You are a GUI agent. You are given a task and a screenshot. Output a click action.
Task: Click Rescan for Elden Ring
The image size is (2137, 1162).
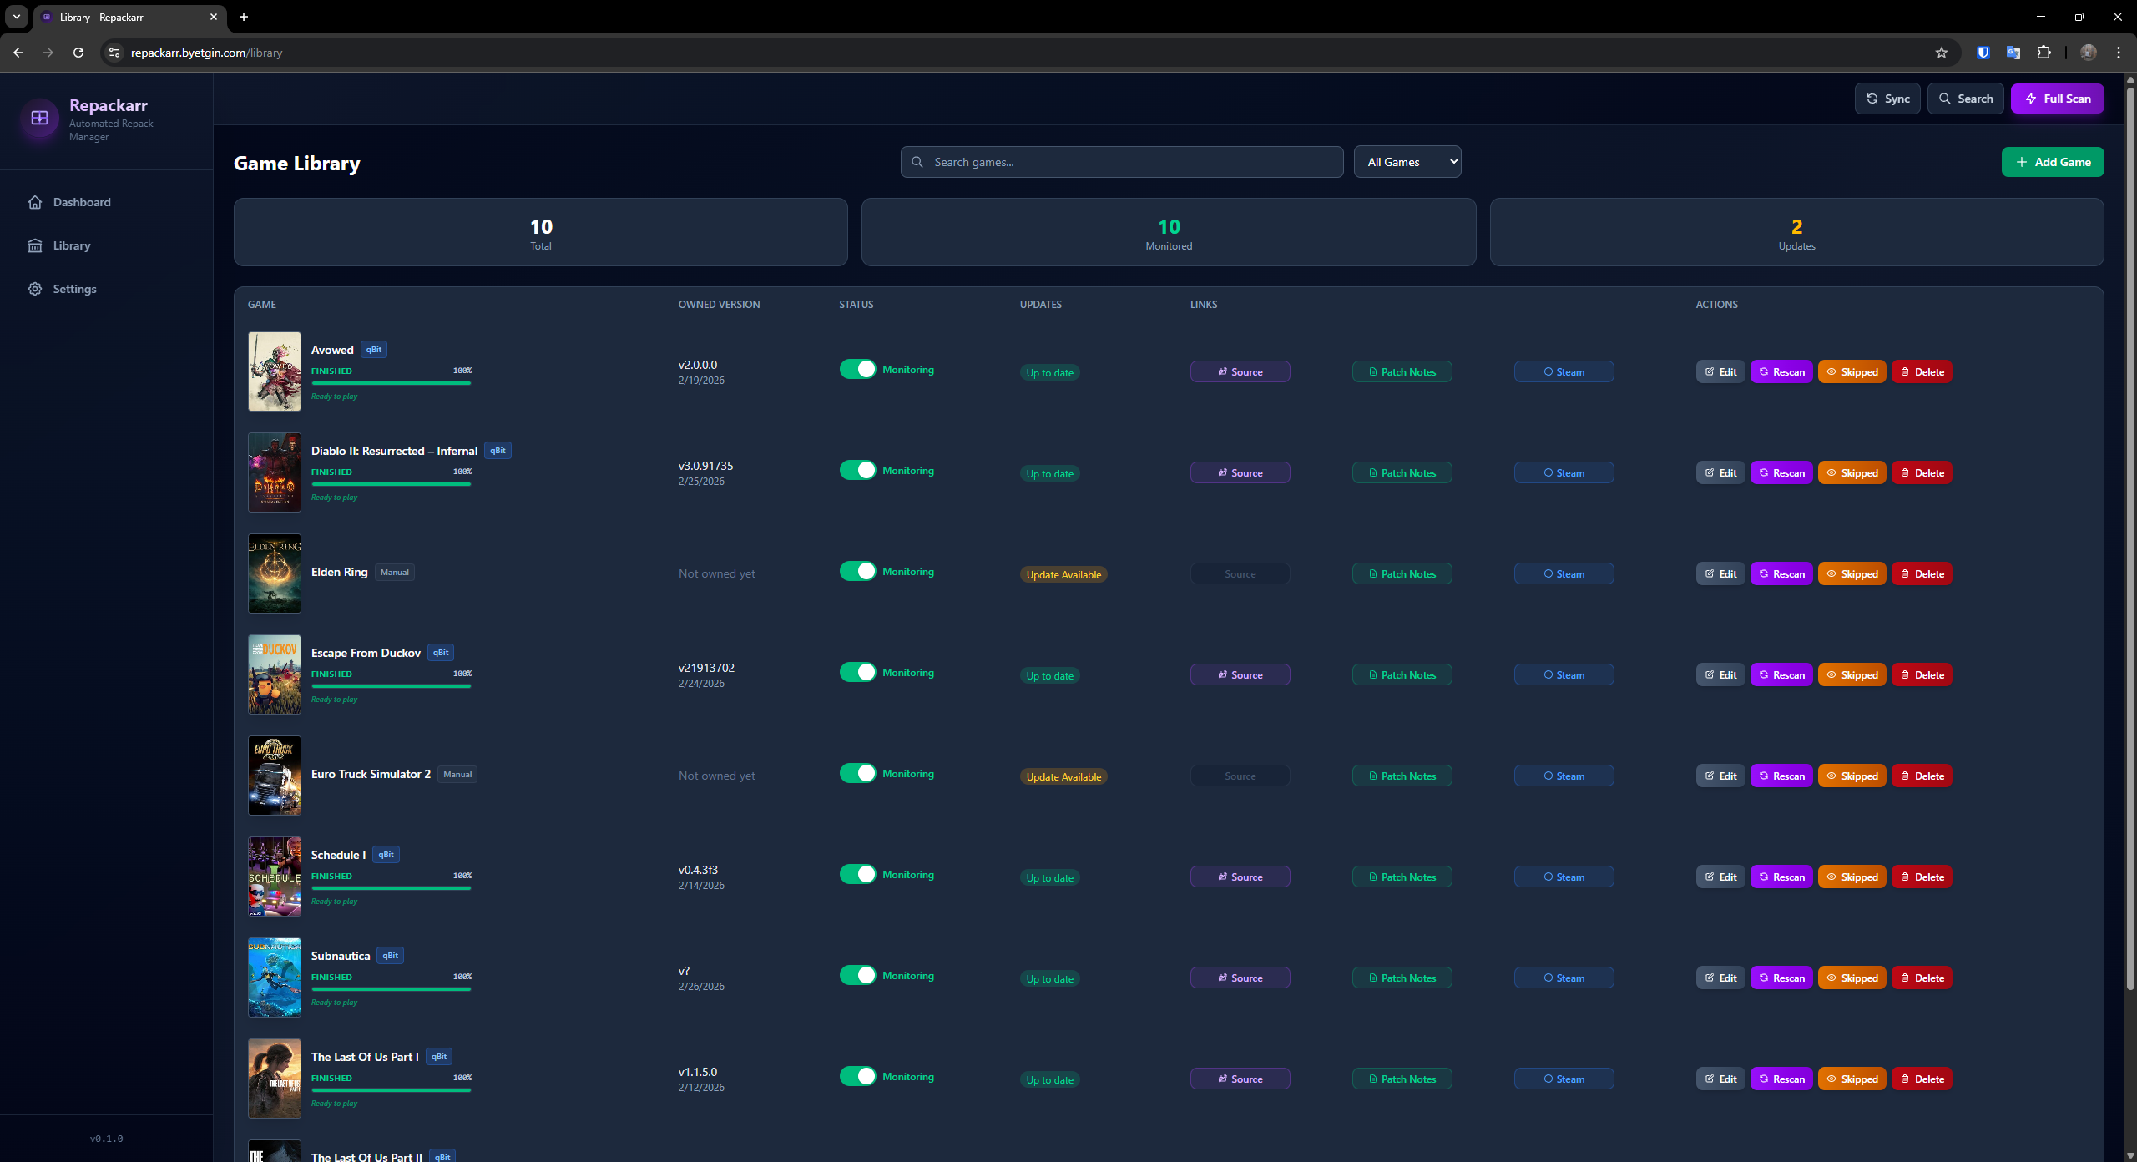coord(1781,574)
